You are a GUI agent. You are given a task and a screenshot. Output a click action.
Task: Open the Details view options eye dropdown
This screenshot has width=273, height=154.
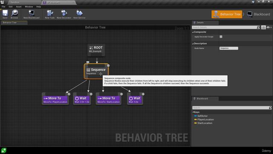click(269, 27)
